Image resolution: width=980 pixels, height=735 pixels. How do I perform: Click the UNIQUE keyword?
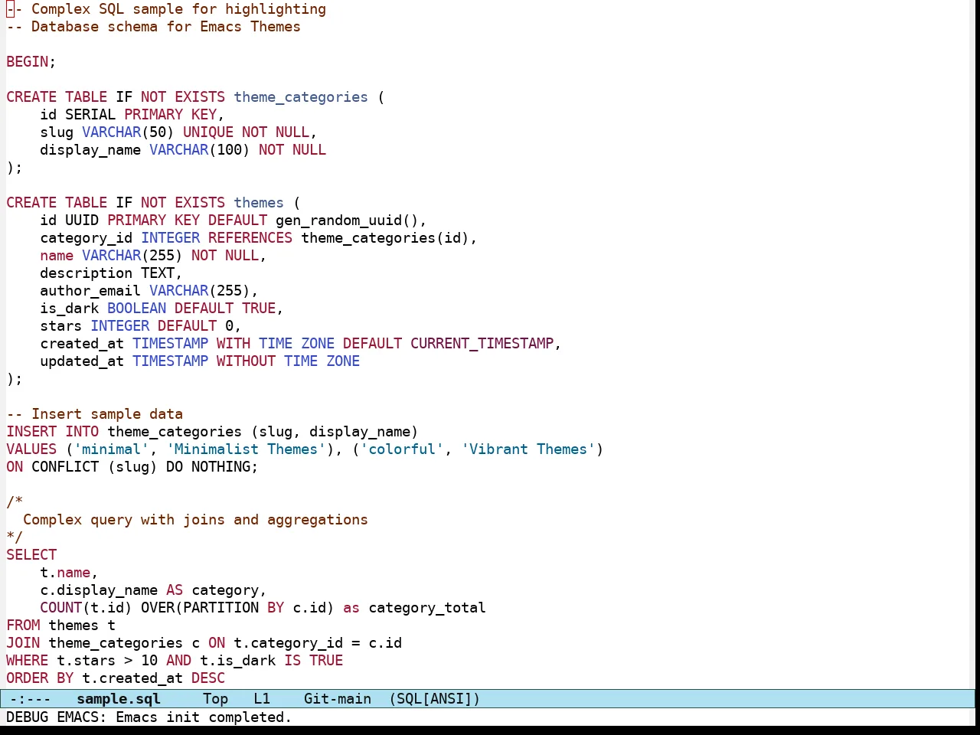coord(208,132)
